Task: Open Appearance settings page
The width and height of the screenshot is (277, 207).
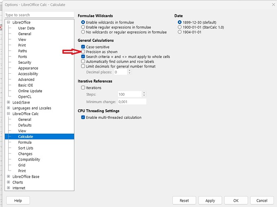Action: (28, 68)
